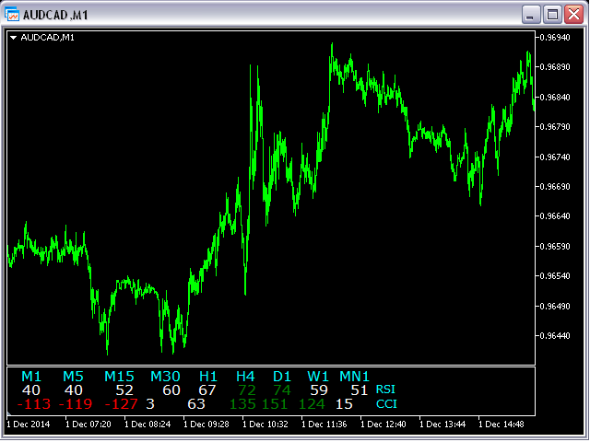
Task: Click the CCI row label
Action: pyautogui.click(x=385, y=403)
